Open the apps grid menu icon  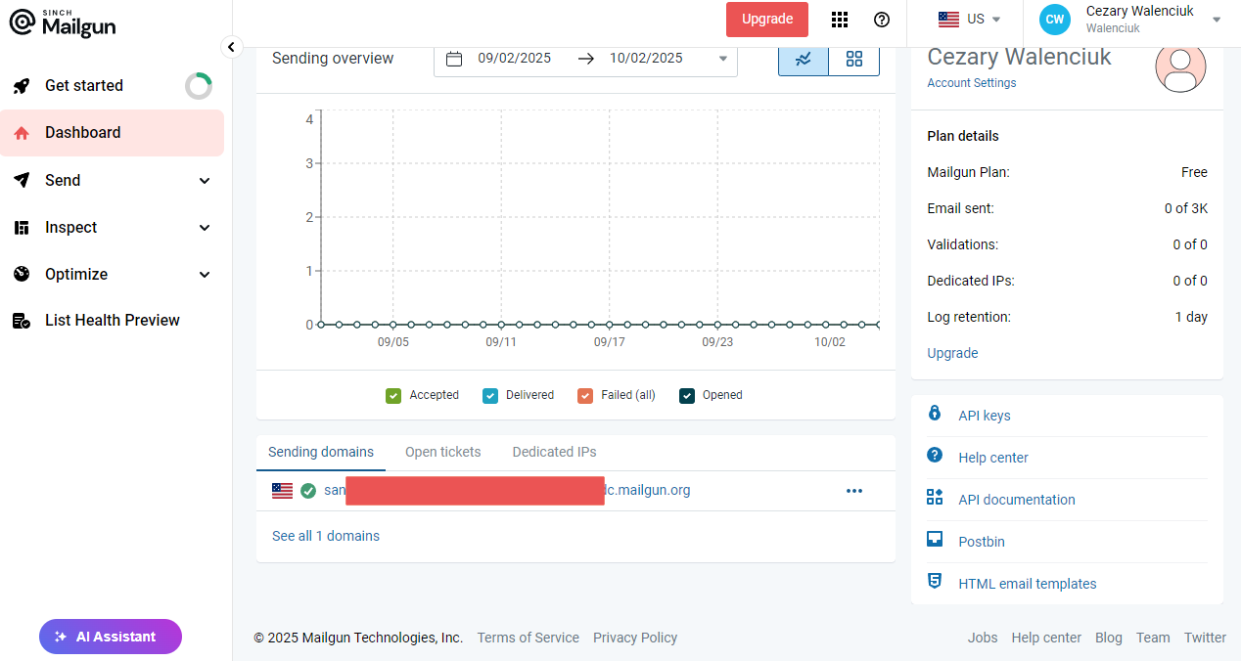[x=840, y=20]
